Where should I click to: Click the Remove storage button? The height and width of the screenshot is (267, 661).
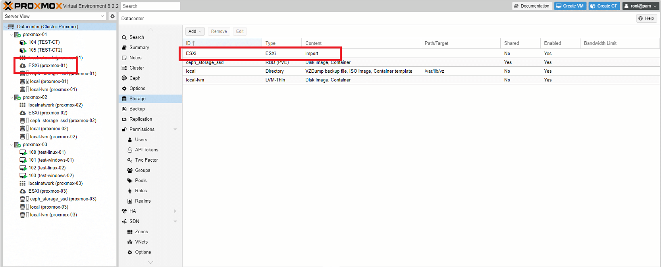coord(219,31)
